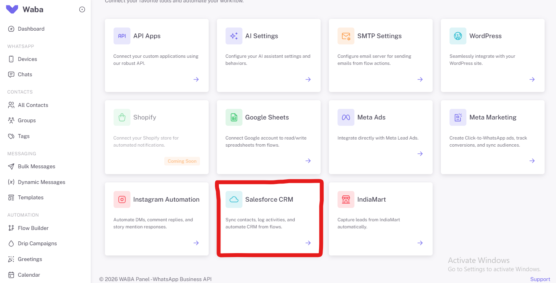Click the Instagram Automation card title
The height and width of the screenshot is (283, 556).
166,199
